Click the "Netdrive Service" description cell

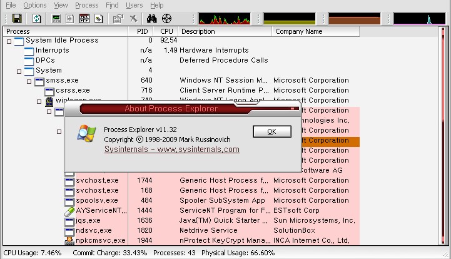(x=208, y=230)
